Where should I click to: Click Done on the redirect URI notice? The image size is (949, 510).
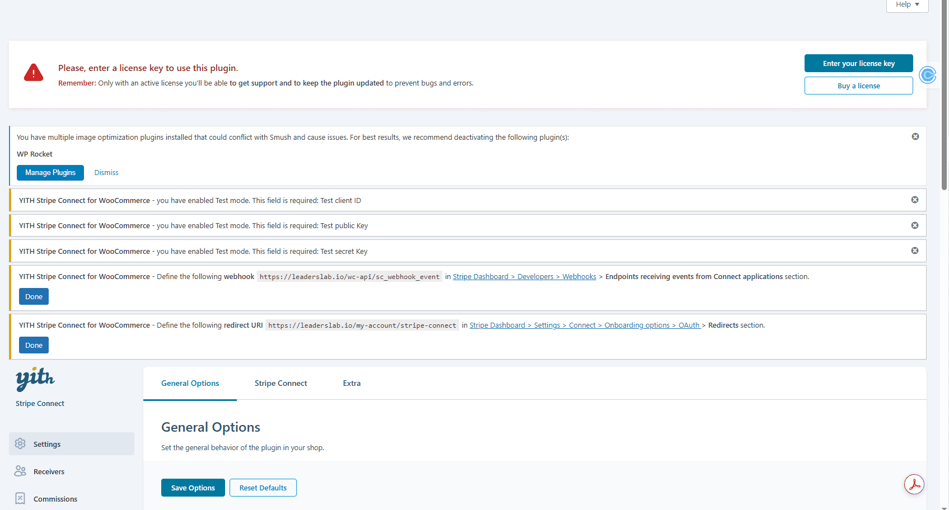(x=34, y=345)
